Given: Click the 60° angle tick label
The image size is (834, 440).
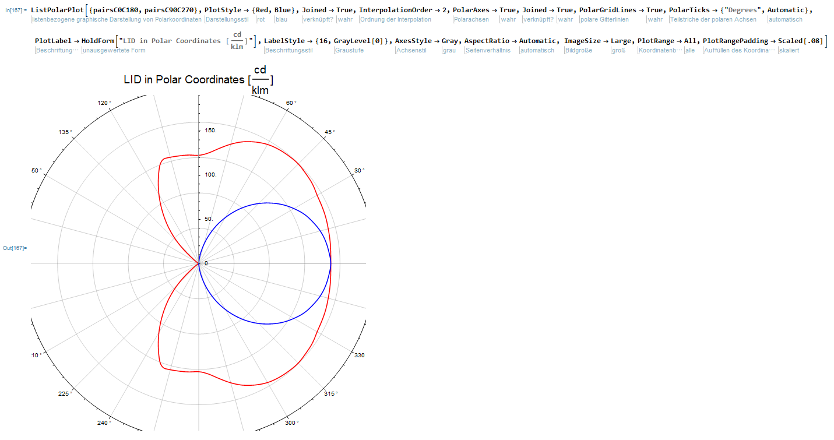Looking at the screenshot, I should (291, 103).
